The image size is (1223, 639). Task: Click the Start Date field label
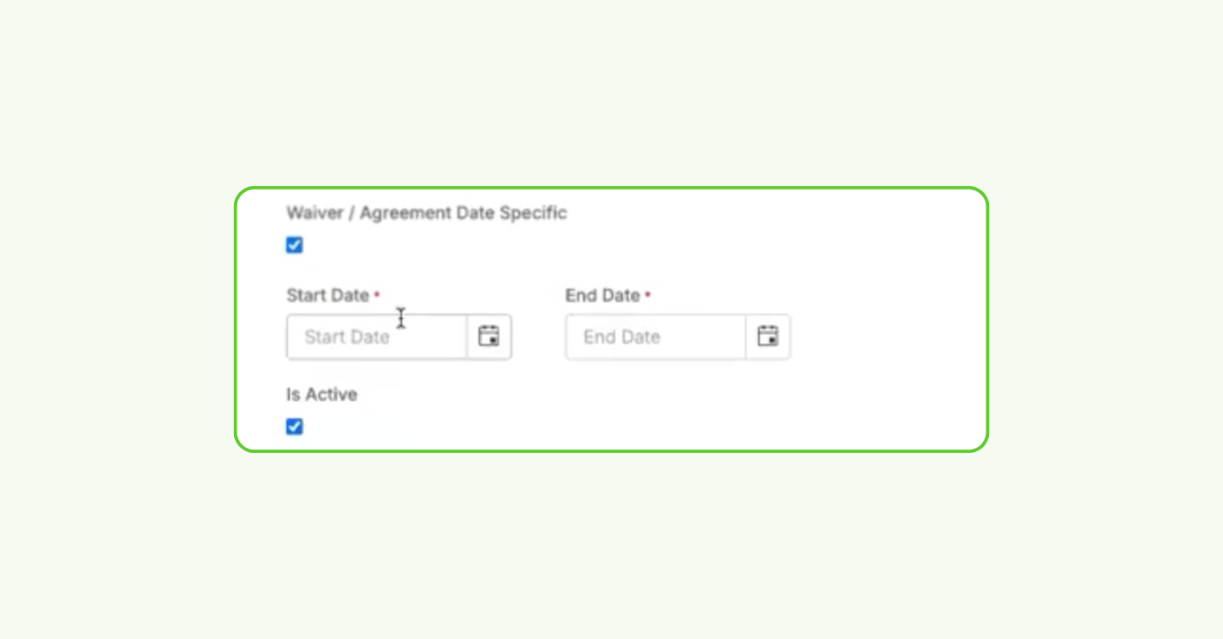click(x=328, y=295)
